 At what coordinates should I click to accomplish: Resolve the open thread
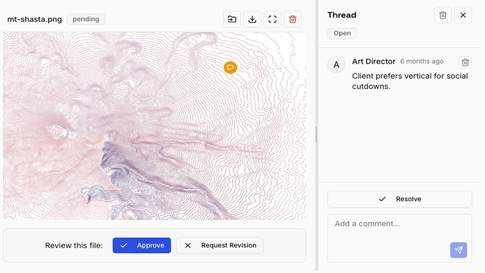tap(400, 199)
